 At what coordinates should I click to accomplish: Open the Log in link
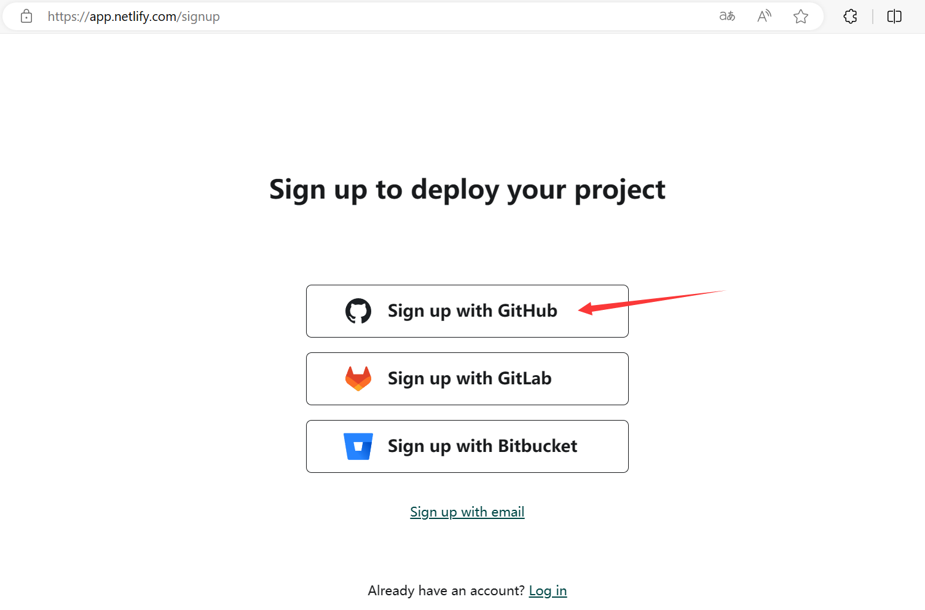(x=548, y=591)
